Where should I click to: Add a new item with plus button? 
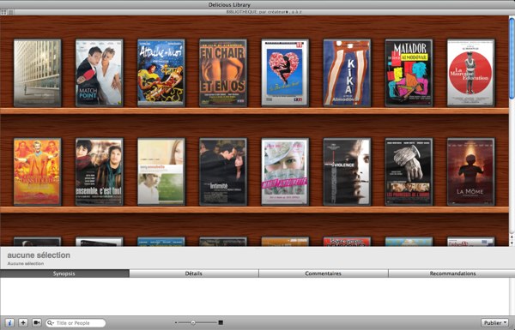tap(23, 323)
